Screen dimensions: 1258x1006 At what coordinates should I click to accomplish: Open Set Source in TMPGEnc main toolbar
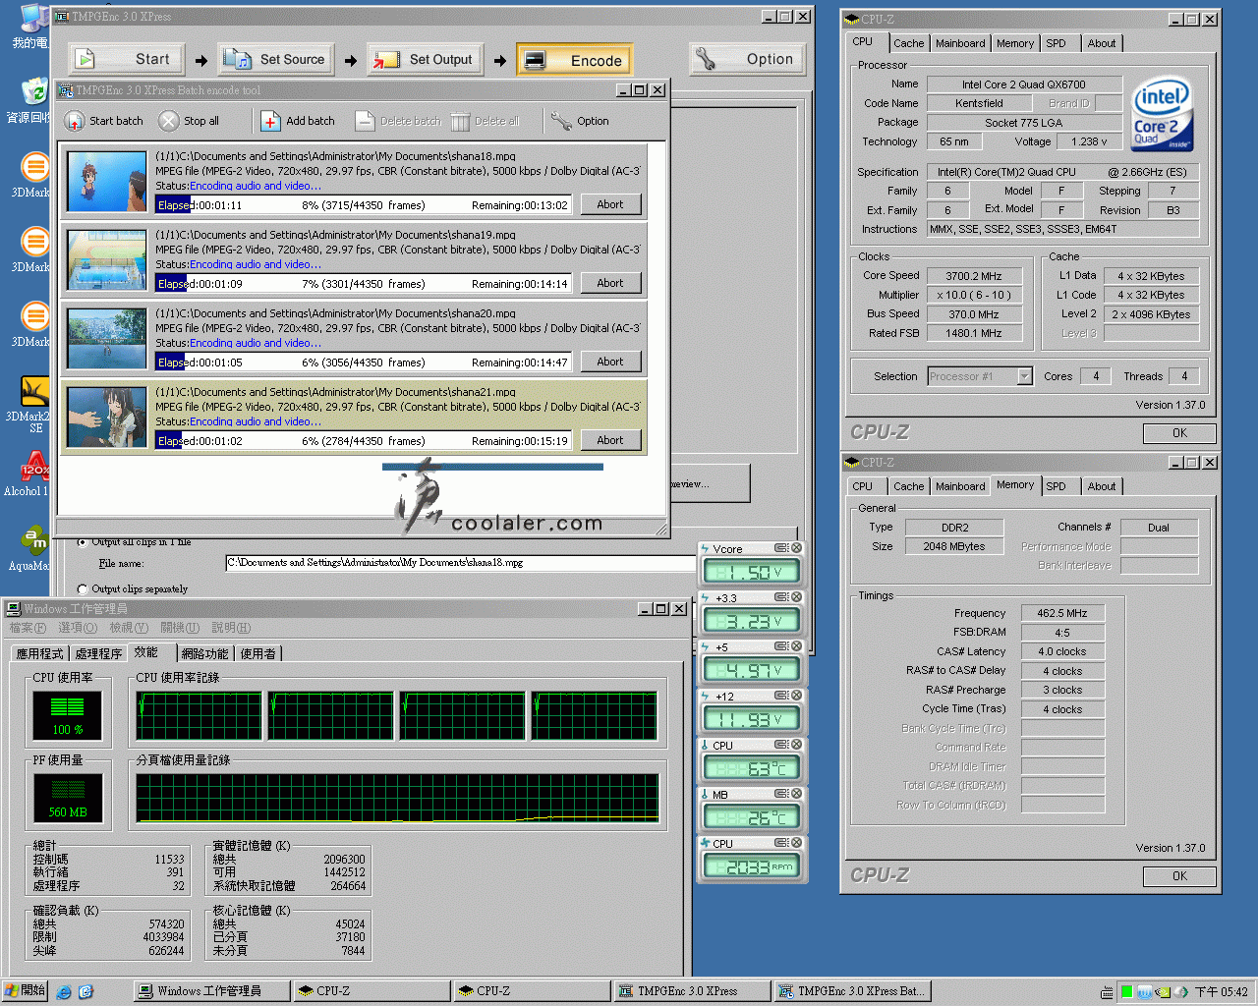coord(275,59)
